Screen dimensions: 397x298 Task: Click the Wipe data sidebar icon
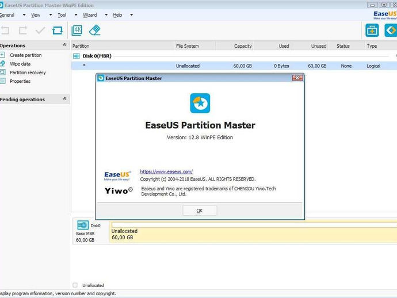click(2, 63)
